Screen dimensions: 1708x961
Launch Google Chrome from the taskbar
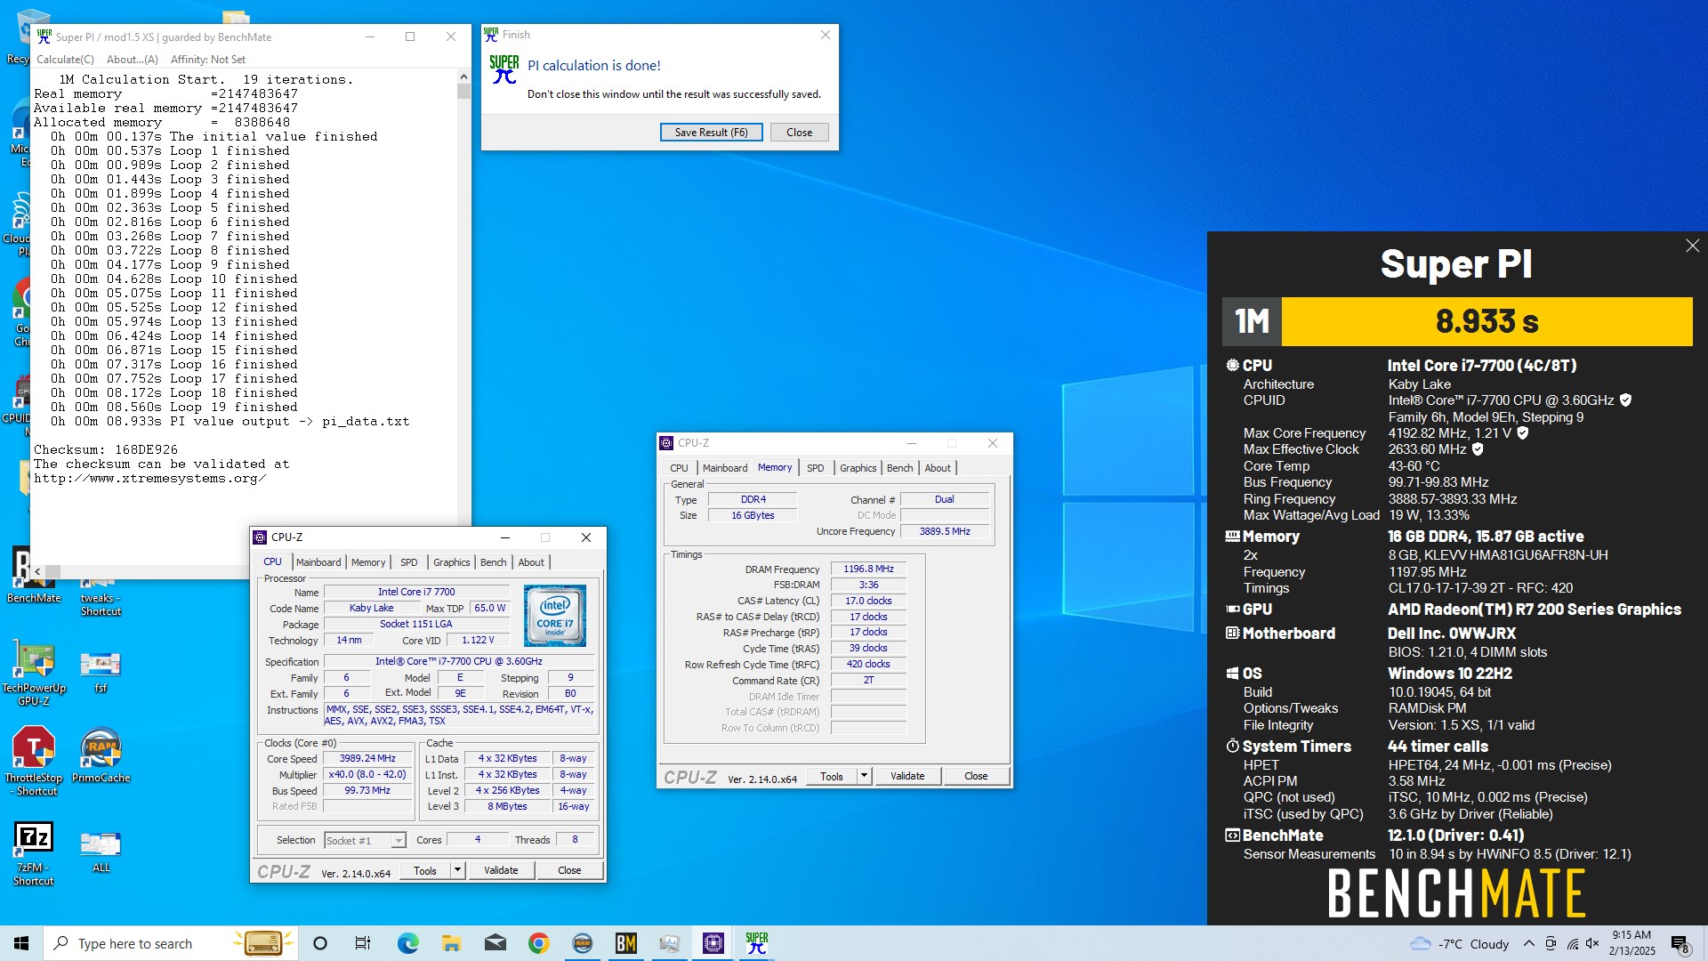538,943
